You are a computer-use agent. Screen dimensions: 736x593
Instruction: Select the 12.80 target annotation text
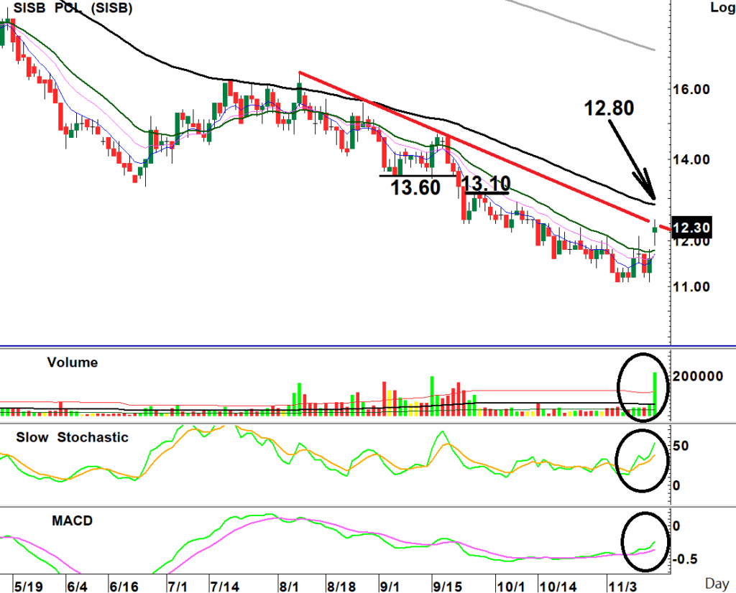coord(608,108)
